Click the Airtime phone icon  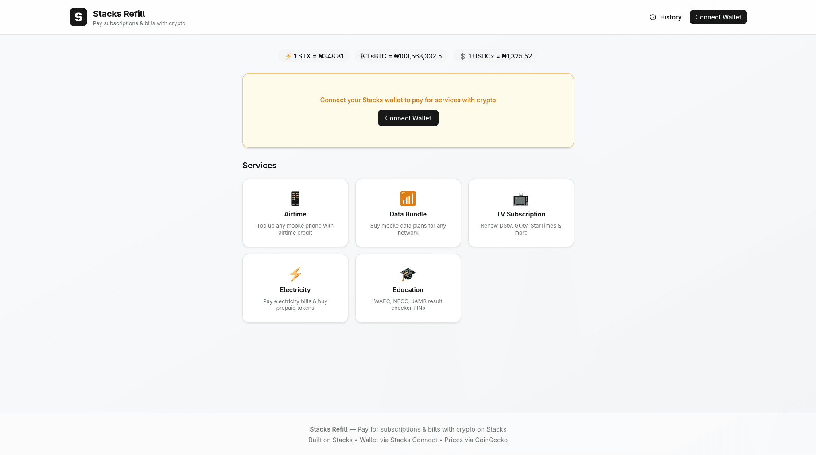pyautogui.click(x=295, y=199)
